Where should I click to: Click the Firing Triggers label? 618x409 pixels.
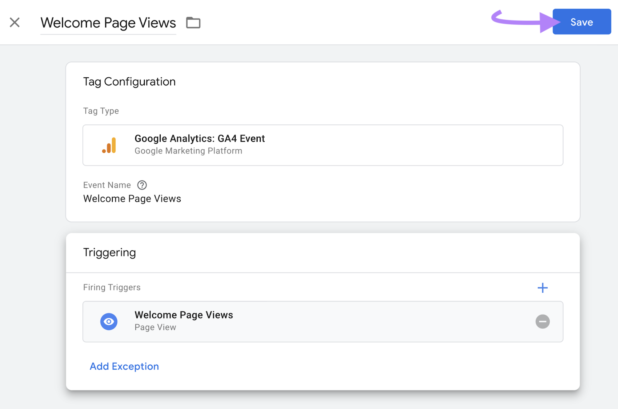point(112,287)
